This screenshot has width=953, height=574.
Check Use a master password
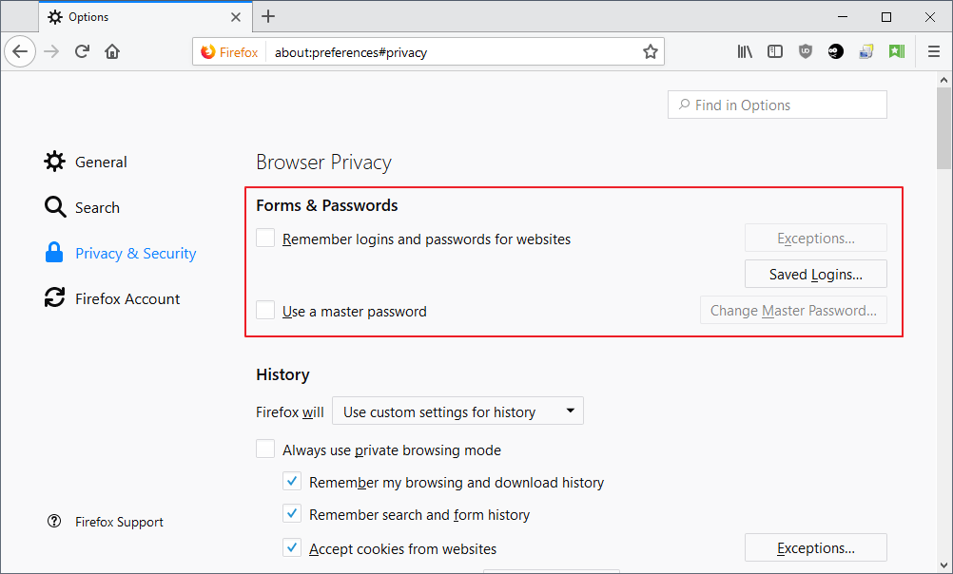[265, 311]
